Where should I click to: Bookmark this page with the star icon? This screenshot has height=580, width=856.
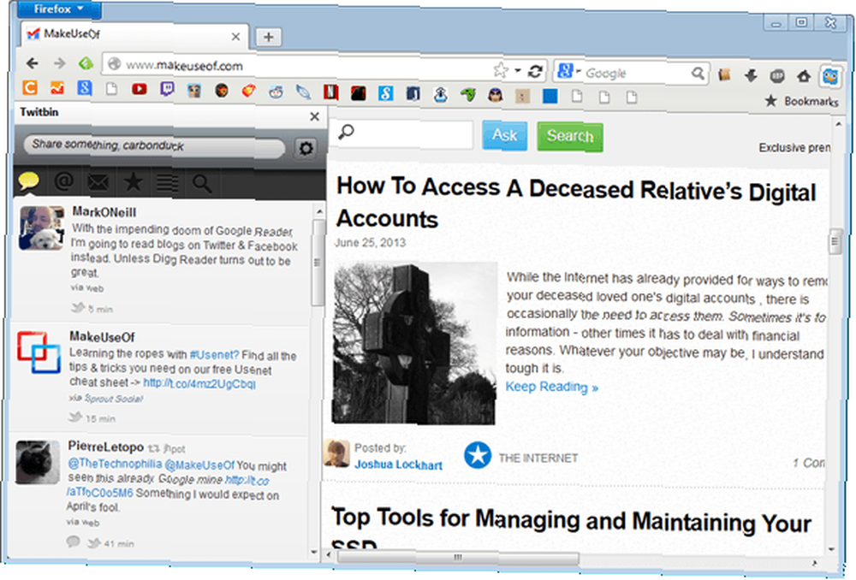[x=500, y=70]
